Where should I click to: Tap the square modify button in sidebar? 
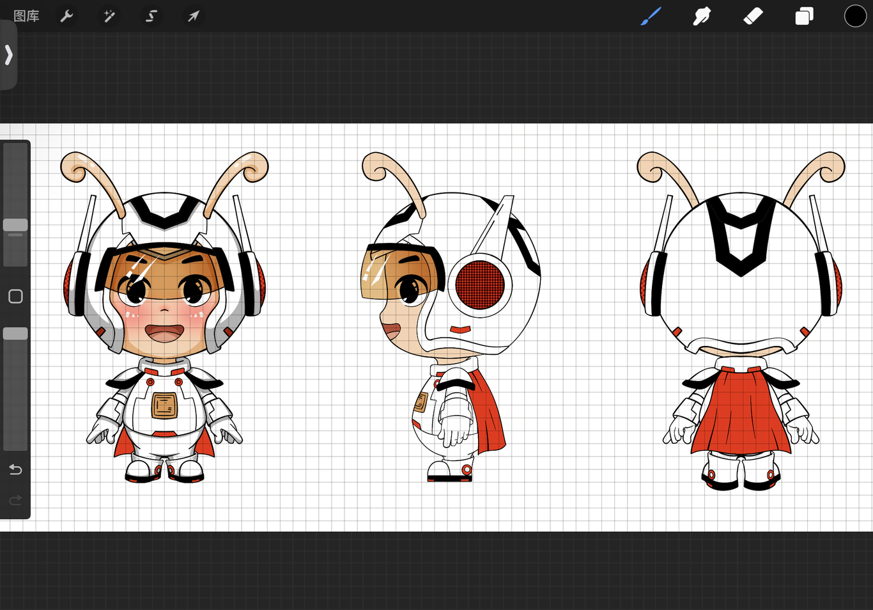[x=15, y=297]
